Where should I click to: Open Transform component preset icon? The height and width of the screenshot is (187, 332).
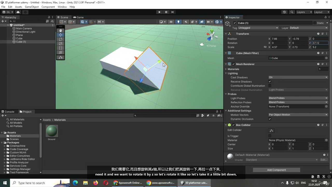pos(322,34)
